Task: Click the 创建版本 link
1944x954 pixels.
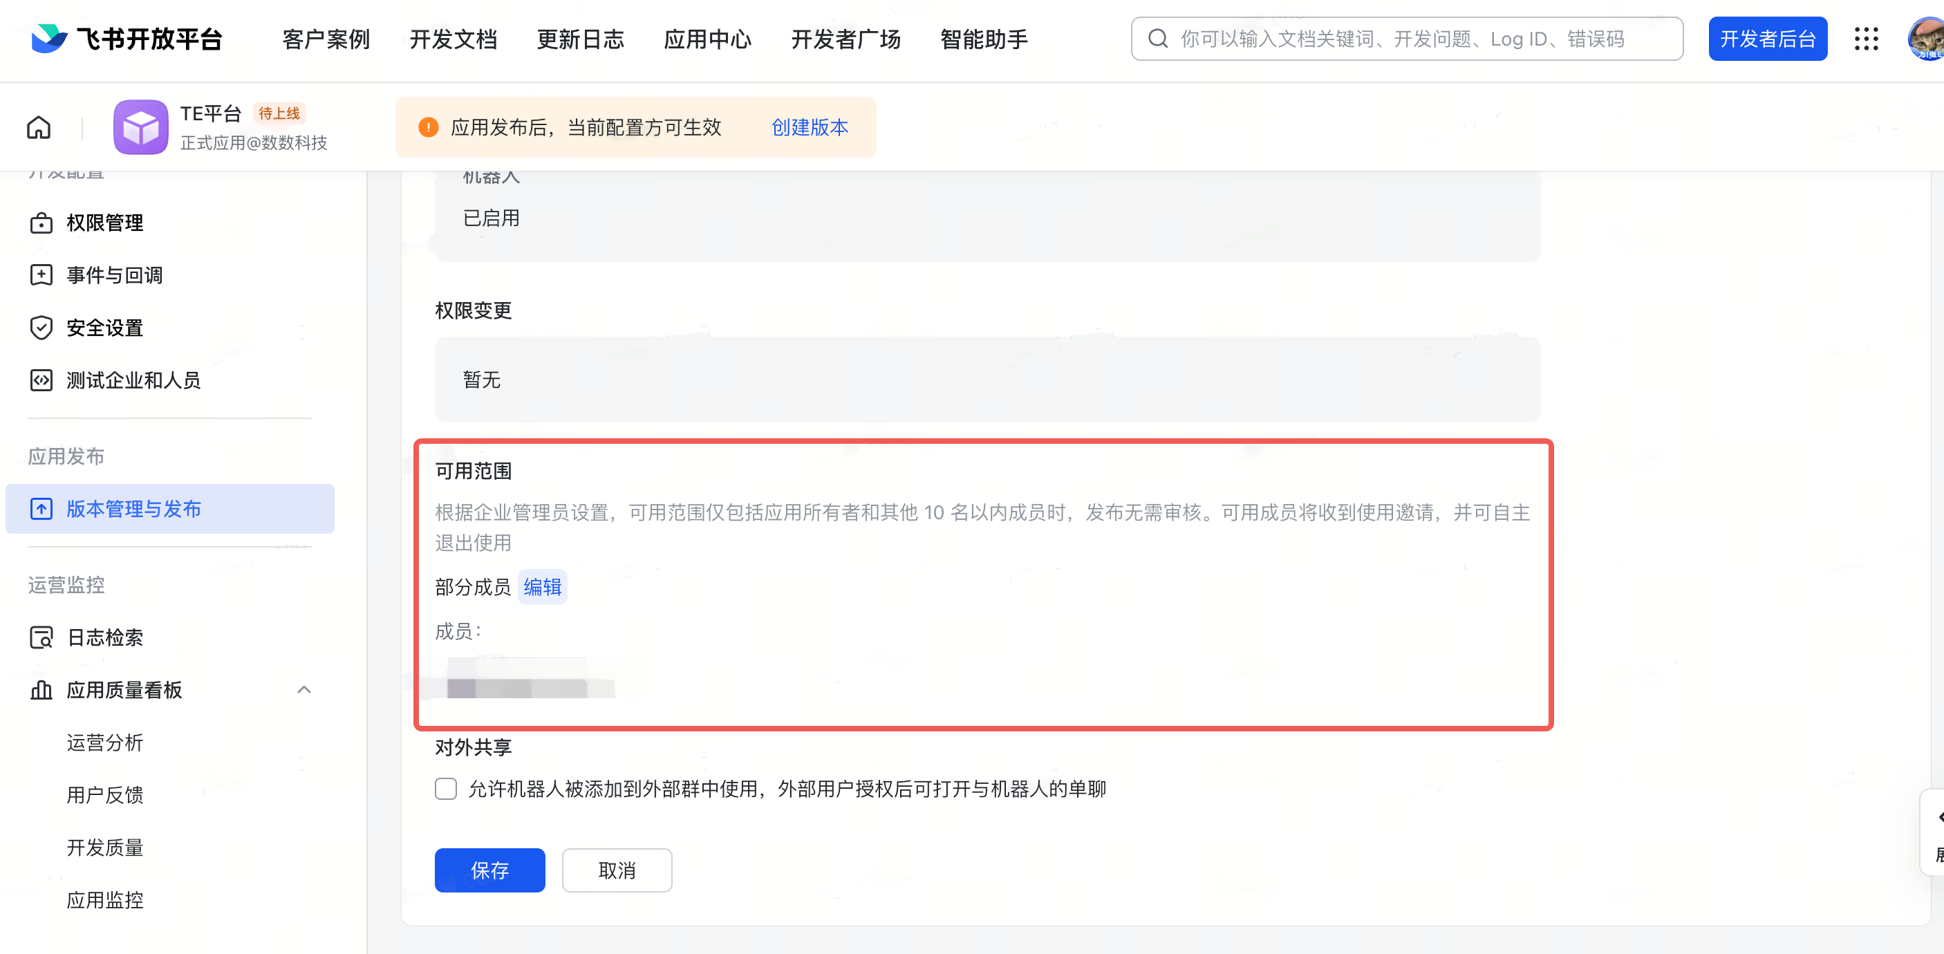Action: (x=810, y=128)
